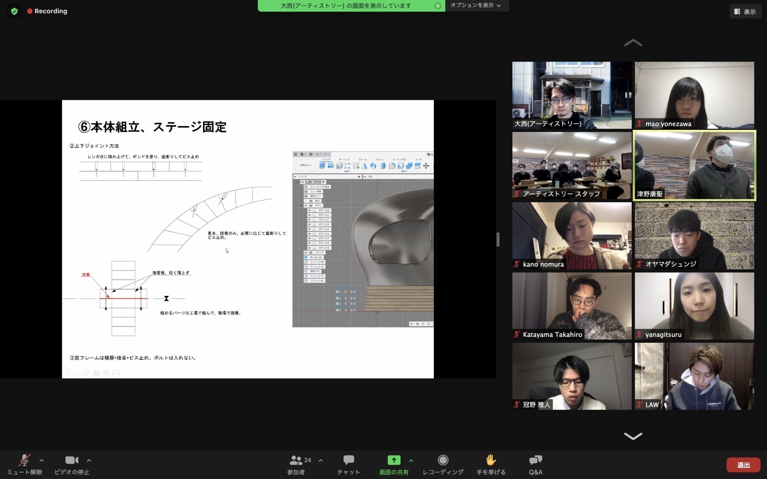Click the Unmute microphone icon

coord(25,460)
